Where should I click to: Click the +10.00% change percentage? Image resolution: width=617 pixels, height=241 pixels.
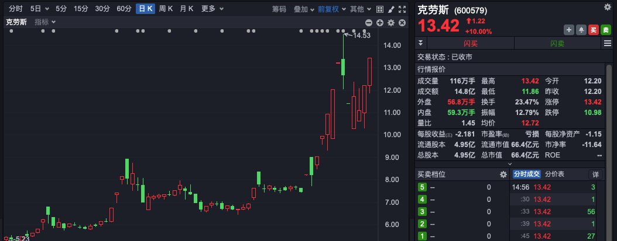coord(478,32)
